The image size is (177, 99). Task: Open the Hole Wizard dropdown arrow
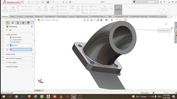[46, 13]
